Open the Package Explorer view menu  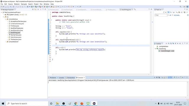click(x=41, y=9)
